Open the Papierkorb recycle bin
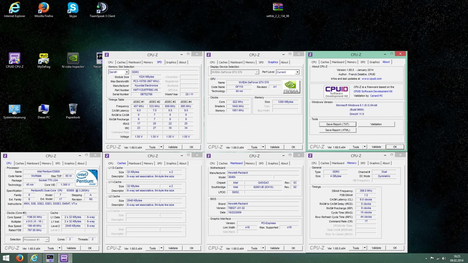The width and height of the screenshot is (468, 263). click(x=73, y=109)
